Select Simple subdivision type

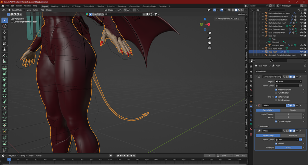tap(293, 110)
